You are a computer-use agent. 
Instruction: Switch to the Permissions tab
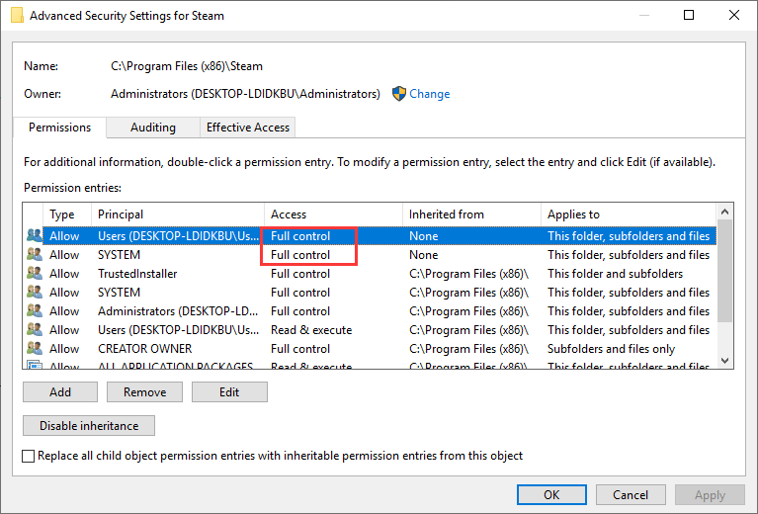[x=59, y=128]
